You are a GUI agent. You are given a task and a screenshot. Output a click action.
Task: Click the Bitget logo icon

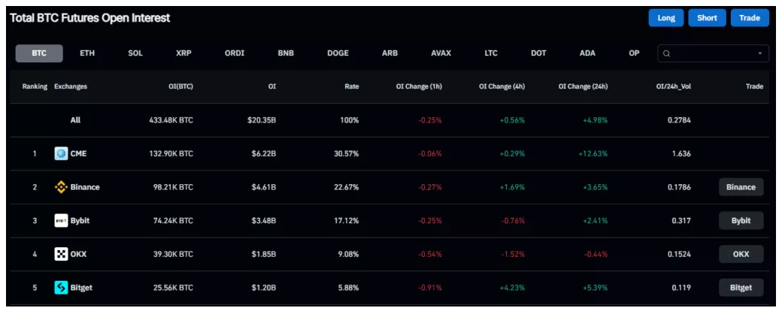click(62, 287)
